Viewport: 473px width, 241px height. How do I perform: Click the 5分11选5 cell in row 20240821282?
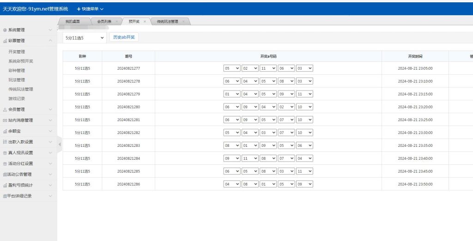point(82,133)
